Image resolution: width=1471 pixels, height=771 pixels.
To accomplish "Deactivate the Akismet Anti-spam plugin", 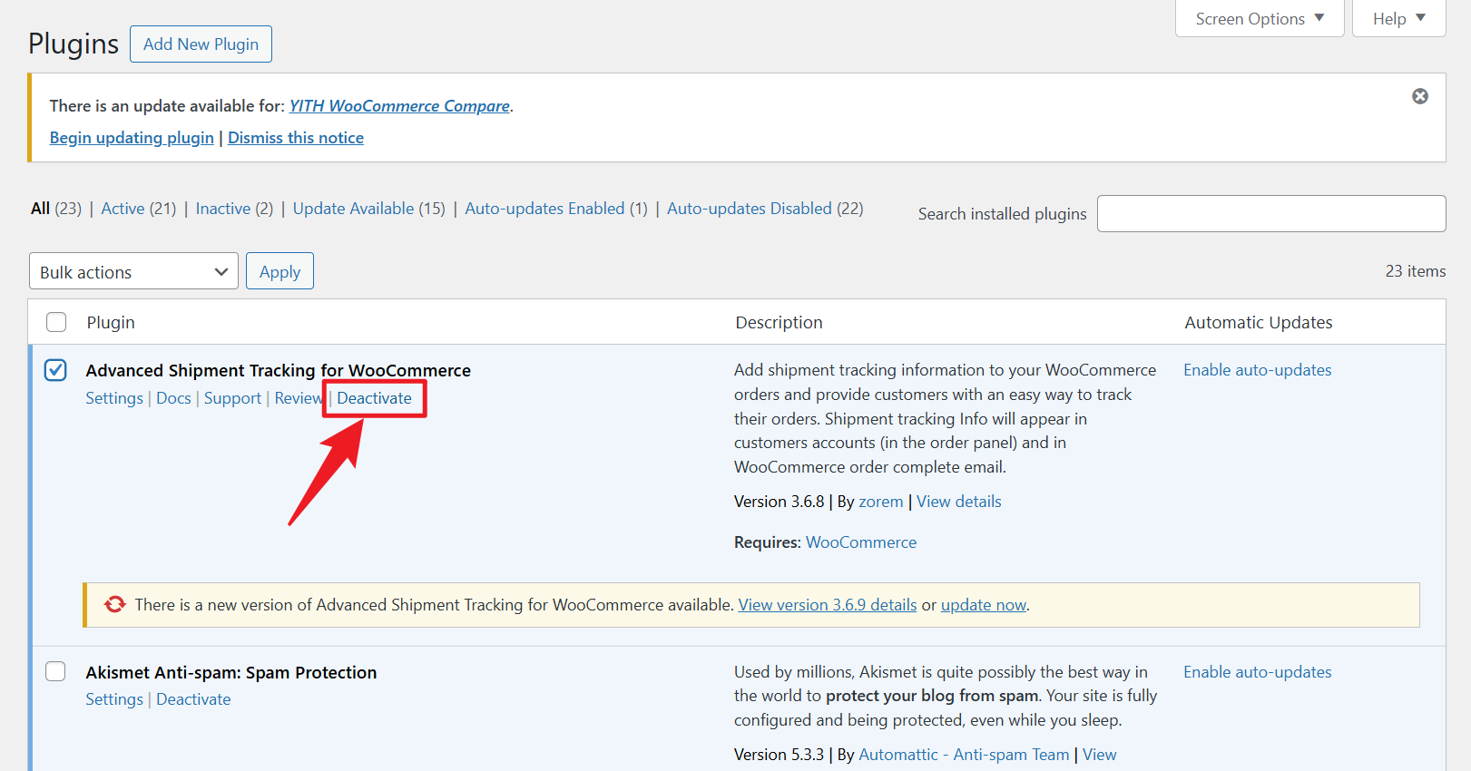I will pos(193,699).
